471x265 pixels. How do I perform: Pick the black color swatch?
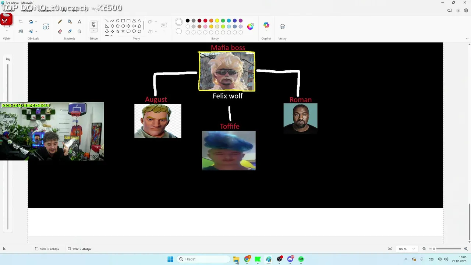pyautogui.click(x=188, y=21)
